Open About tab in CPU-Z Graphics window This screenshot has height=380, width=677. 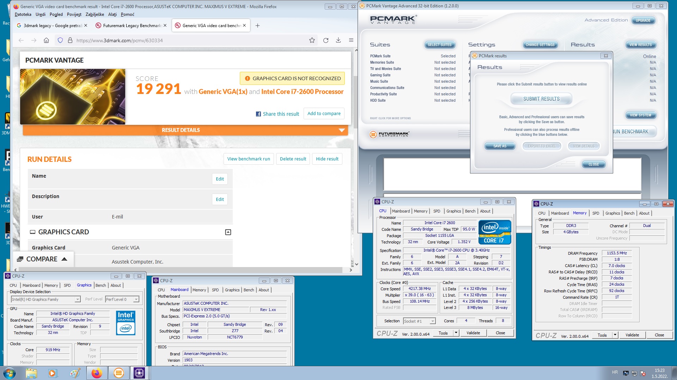(116, 285)
